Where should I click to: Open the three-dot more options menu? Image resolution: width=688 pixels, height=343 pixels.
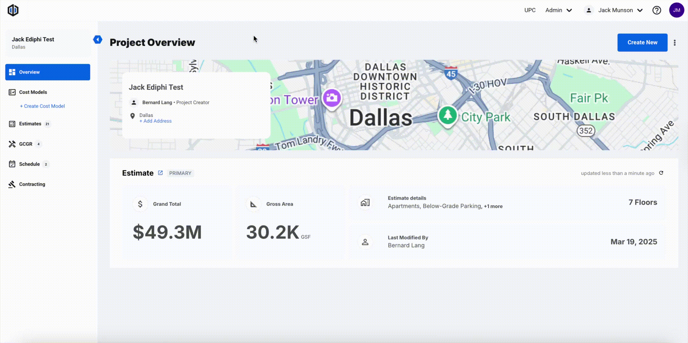tap(675, 43)
